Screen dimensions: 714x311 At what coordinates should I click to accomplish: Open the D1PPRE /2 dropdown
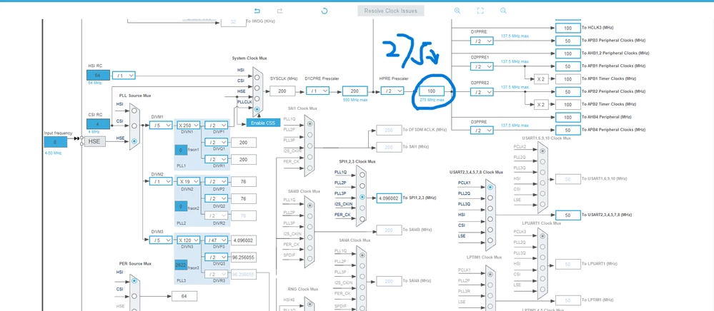click(x=482, y=41)
